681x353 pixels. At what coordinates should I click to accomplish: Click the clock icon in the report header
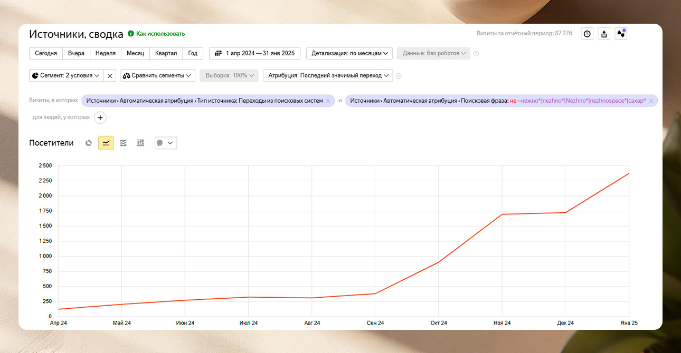click(587, 34)
